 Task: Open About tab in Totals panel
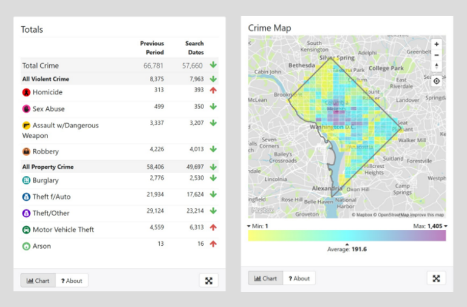(x=72, y=280)
